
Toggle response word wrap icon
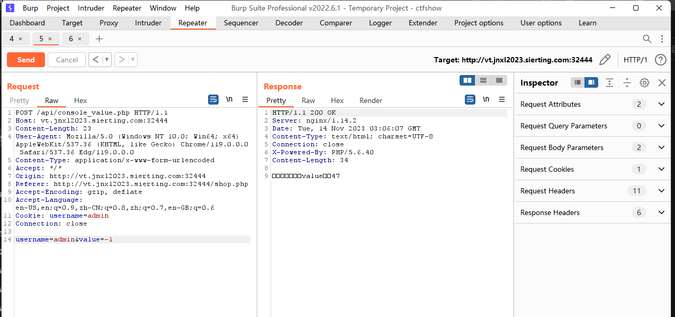tap(470, 99)
